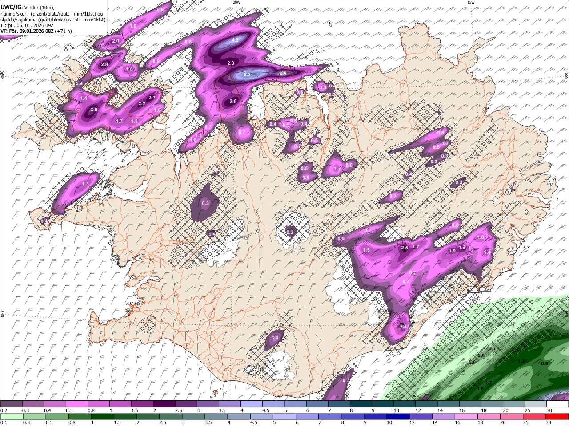This screenshot has width=569, height=426.
Task: Click the "18" label on the rain scale
Action: [x=481, y=423]
